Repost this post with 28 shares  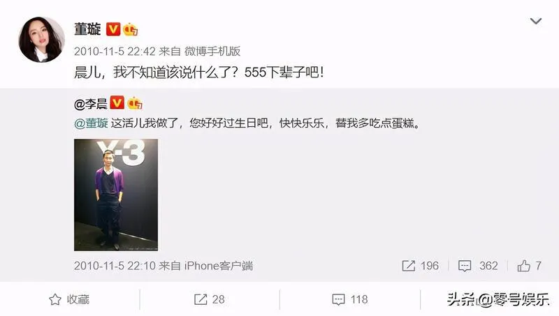209,299
